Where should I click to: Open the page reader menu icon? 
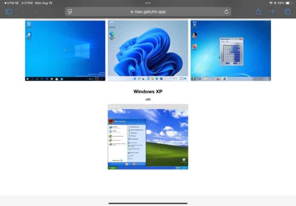click(70, 12)
